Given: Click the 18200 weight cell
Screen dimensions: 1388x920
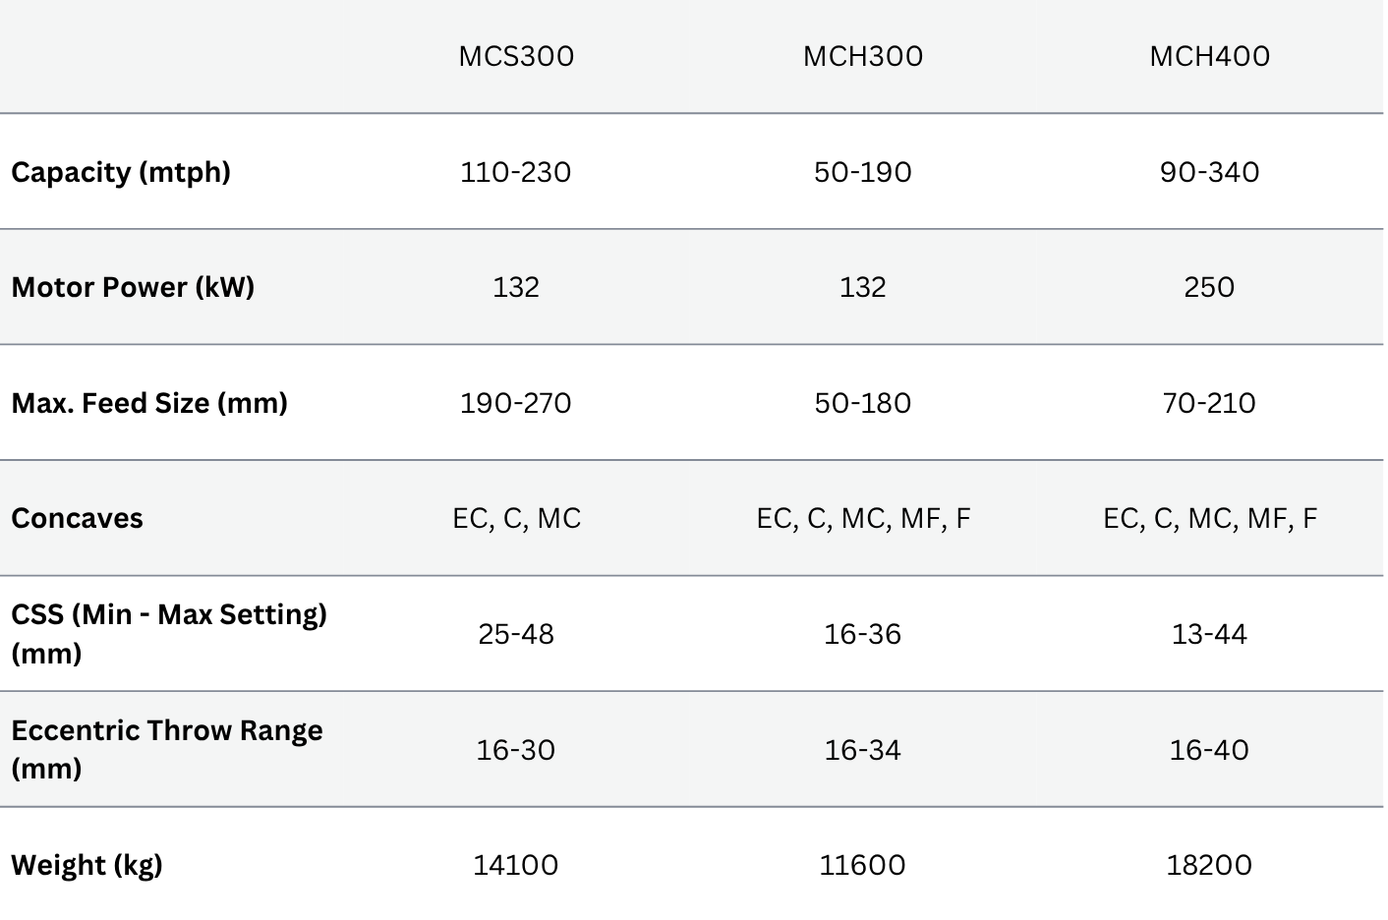Looking at the screenshot, I should pyautogui.click(x=1209, y=865).
